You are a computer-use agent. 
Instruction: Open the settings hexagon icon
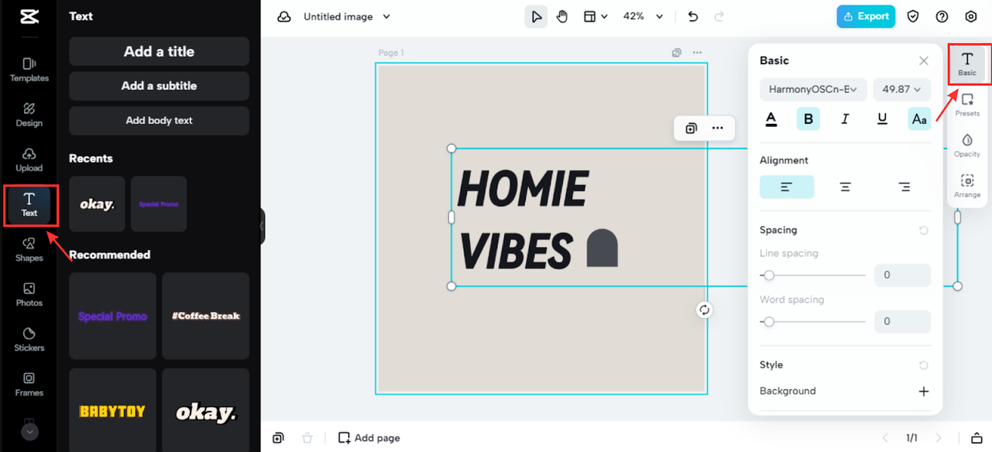click(971, 16)
